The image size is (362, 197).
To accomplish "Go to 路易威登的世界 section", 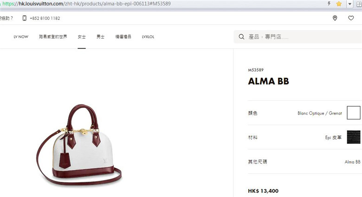I will tap(53, 37).
